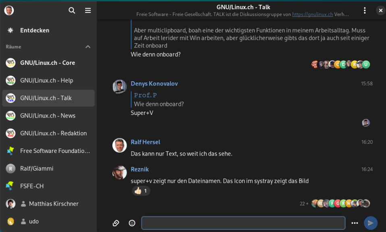
Task: Open the FSFE-CH room
Action: click(x=48, y=186)
